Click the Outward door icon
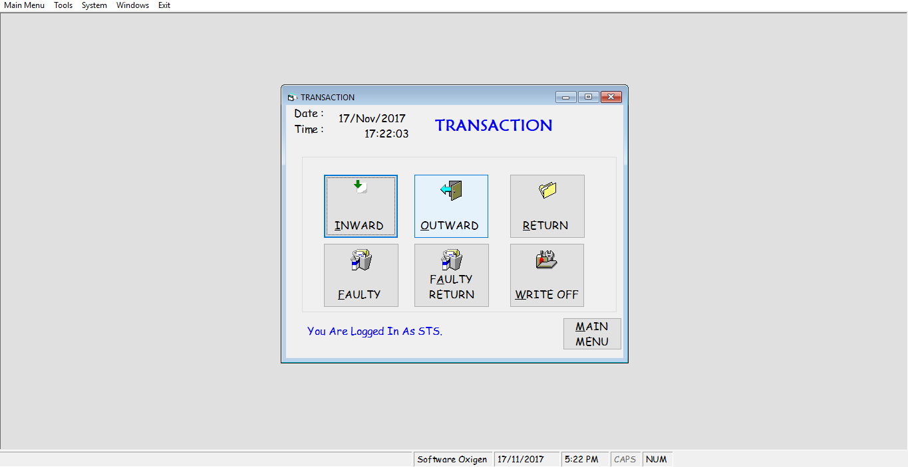 [x=451, y=190]
